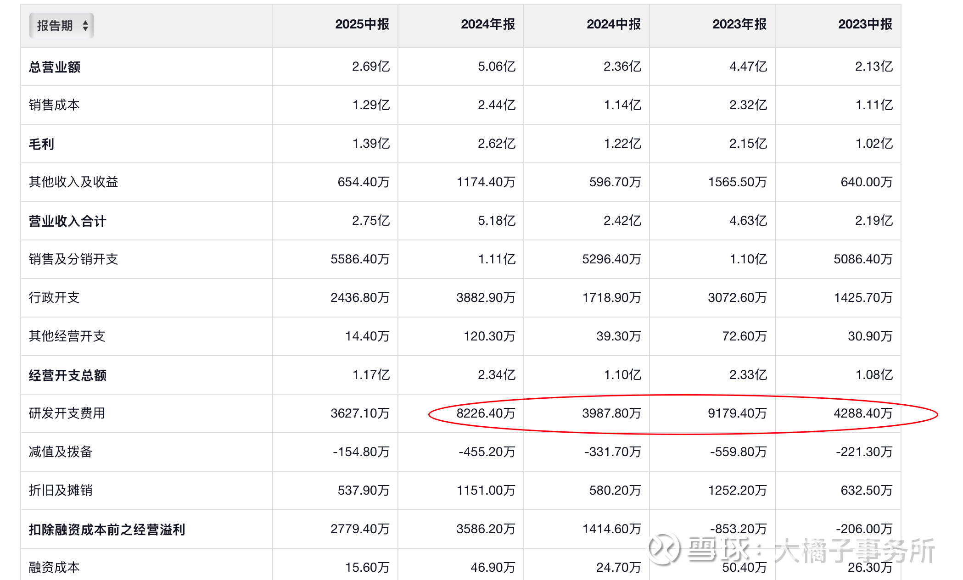Select the 经营开支总额 row label
The image size is (963, 580).
point(67,375)
